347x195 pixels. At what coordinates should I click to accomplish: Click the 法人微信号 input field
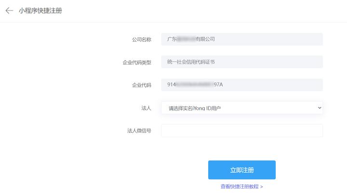click(x=242, y=130)
